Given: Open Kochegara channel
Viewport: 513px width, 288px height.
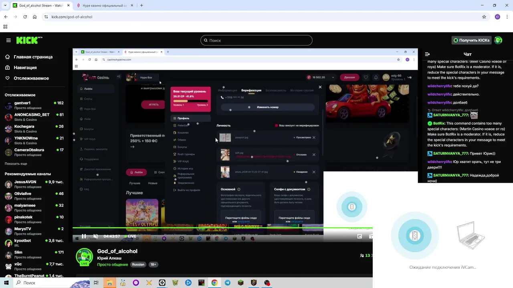Looking at the screenshot, I should coord(34,128).
